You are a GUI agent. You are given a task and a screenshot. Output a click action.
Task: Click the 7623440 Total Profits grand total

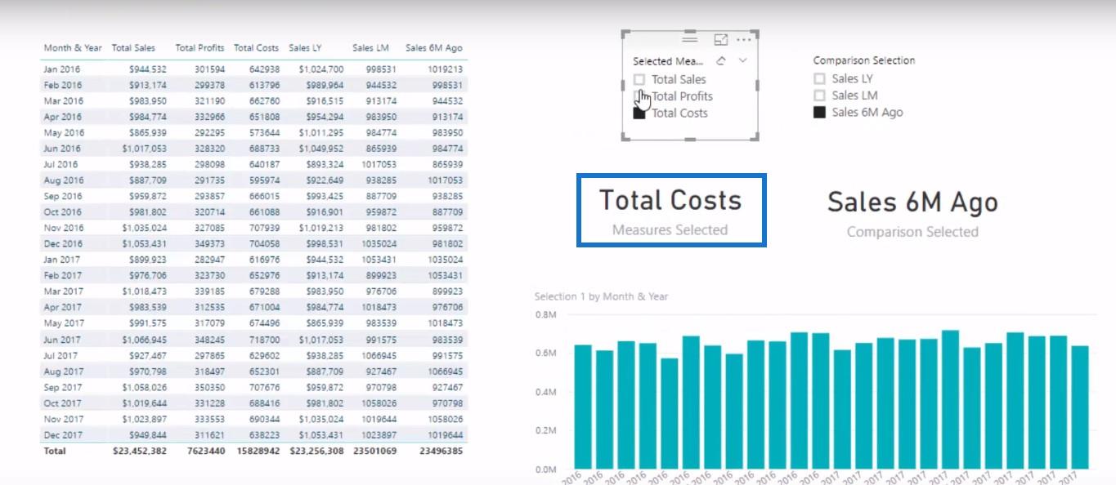(x=205, y=451)
